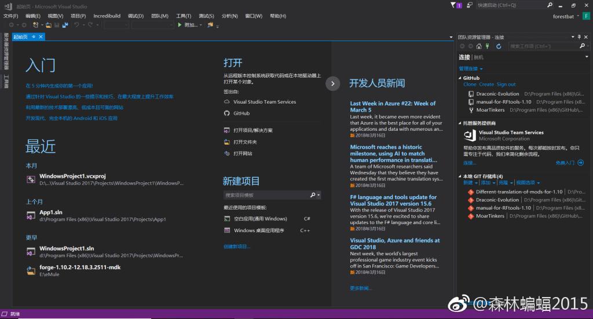Open the 文件(F) menu
The height and width of the screenshot is (319, 593).
(10, 16)
